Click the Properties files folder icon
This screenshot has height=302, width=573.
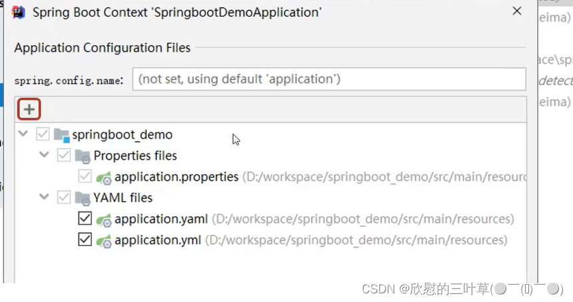83,156
